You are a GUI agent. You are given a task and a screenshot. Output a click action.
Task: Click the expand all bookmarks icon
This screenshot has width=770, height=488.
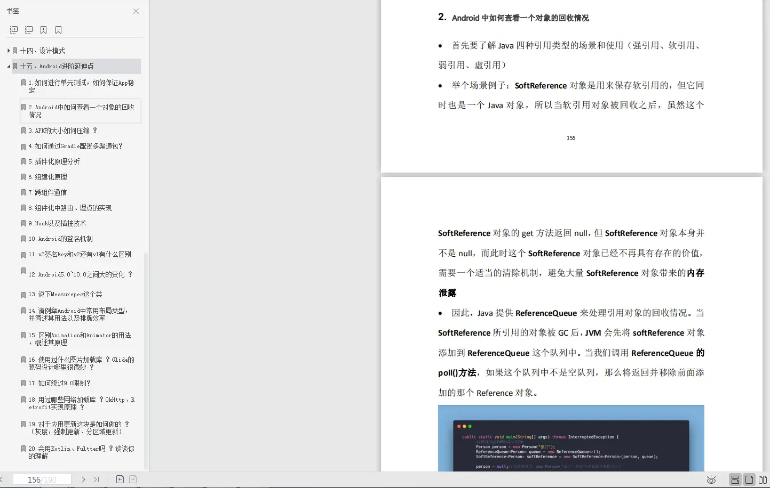(14, 30)
